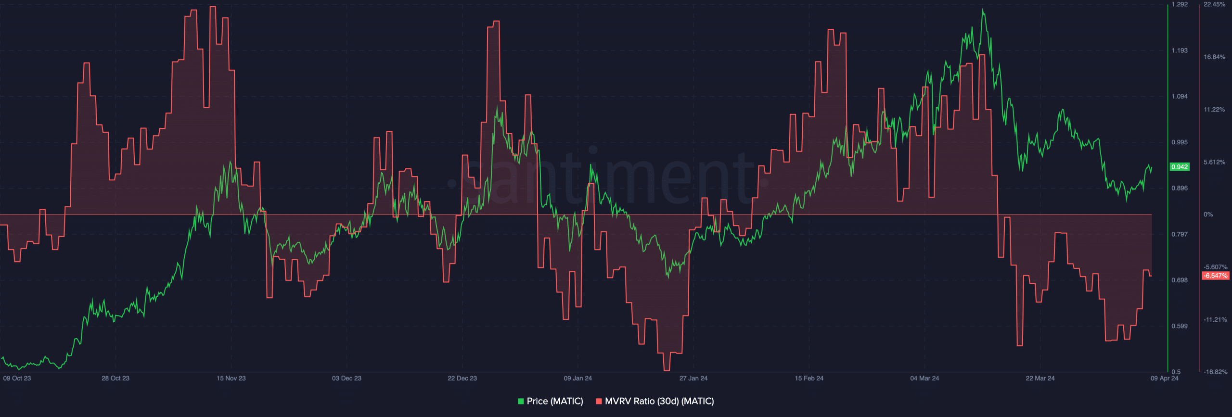Screen dimensions: 1232x417
Task: Click the 0.599 price axis value
Action: (1180, 326)
